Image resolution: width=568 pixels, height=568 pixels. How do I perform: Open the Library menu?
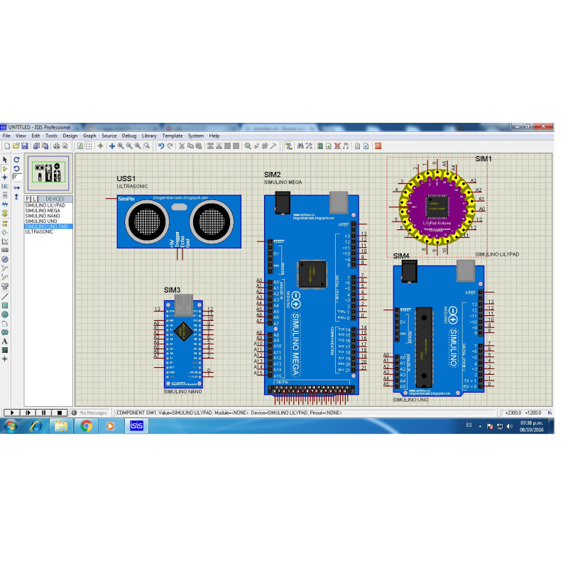coord(149,136)
